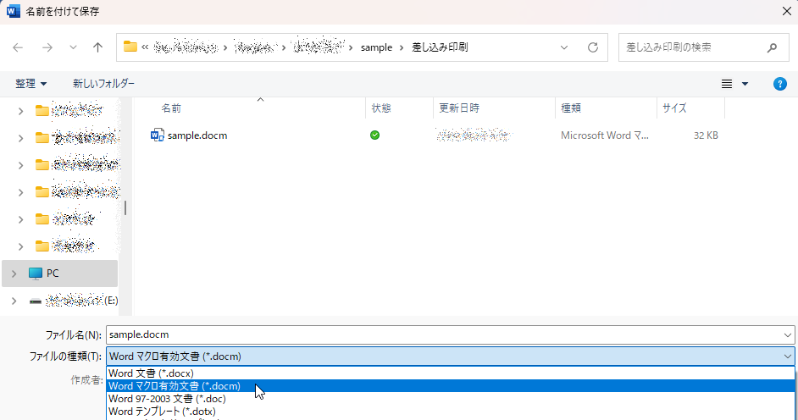Go back with the left arrow
Viewport: 798px width, 420px height.
pos(18,47)
